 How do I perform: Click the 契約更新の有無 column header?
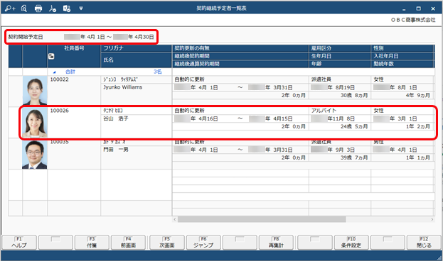(x=240, y=48)
